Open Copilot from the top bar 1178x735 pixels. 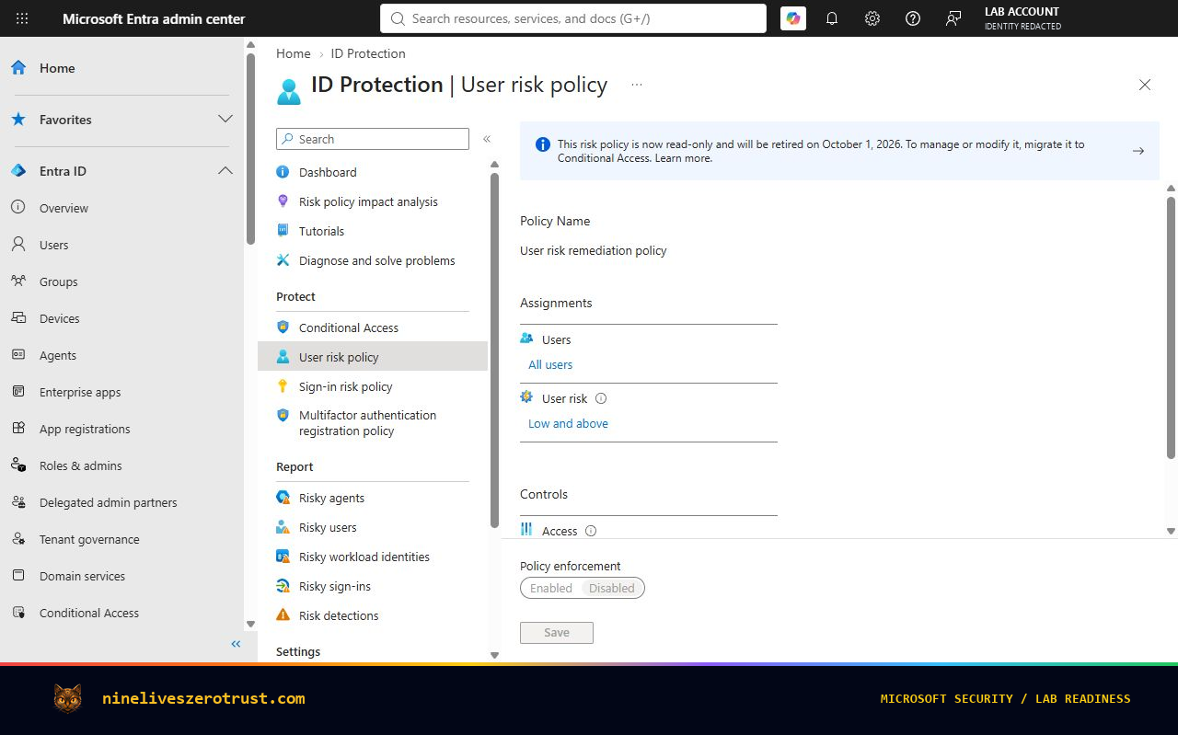(x=793, y=18)
